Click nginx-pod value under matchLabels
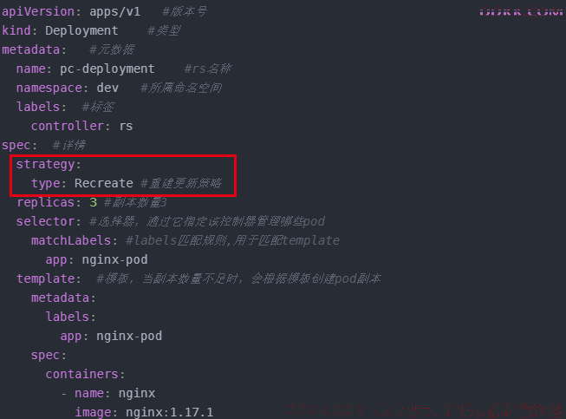Viewport: 566px width, 419px height. tap(114, 259)
